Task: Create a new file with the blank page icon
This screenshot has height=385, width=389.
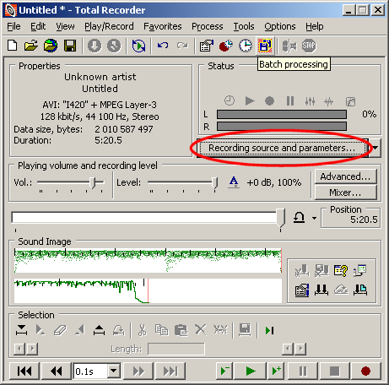Action: coord(12,46)
